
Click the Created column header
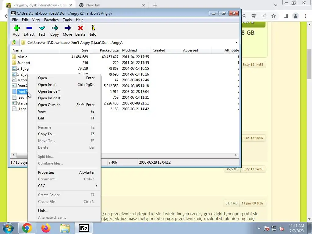[x=166, y=50]
